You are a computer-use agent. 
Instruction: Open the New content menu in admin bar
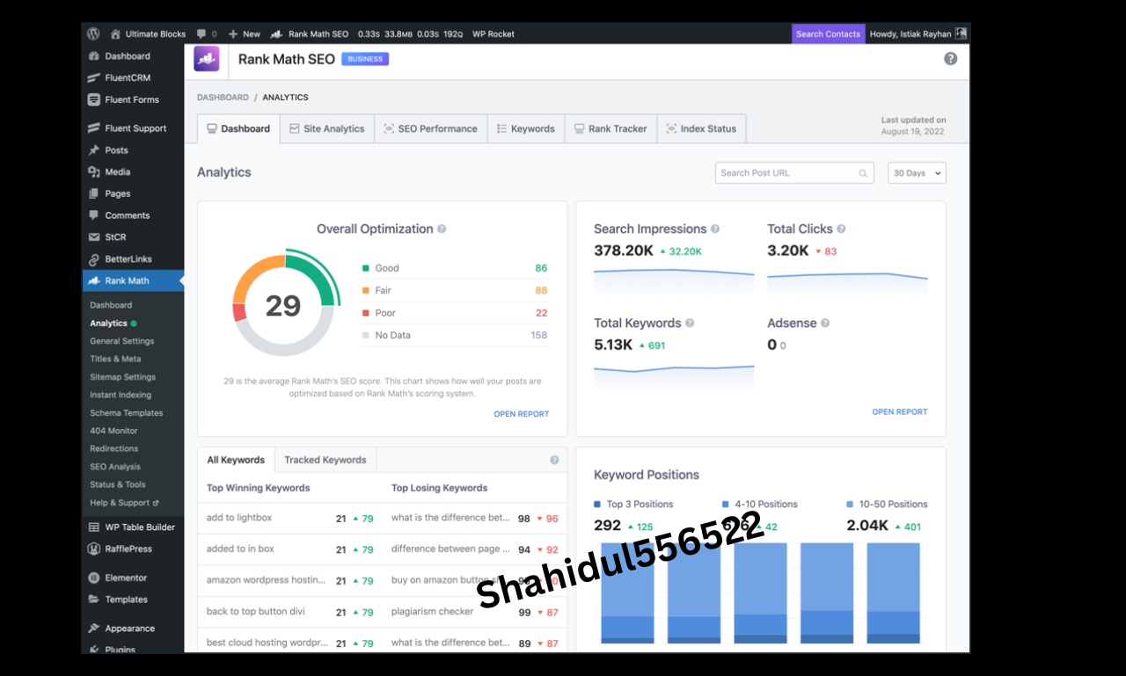[244, 33]
